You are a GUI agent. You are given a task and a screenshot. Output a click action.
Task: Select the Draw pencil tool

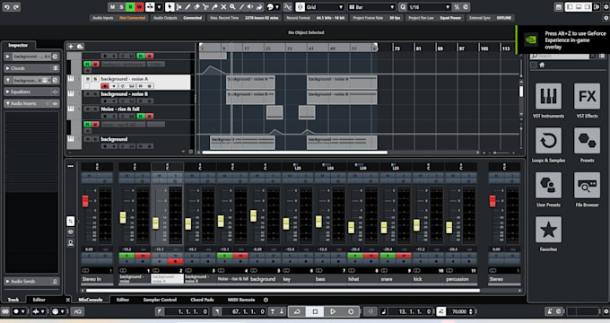(x=187, y=7)
